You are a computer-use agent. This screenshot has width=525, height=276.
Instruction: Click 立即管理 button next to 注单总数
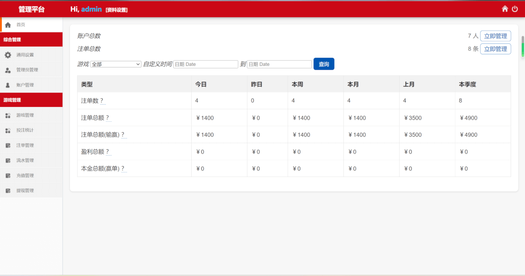(495, 49)
